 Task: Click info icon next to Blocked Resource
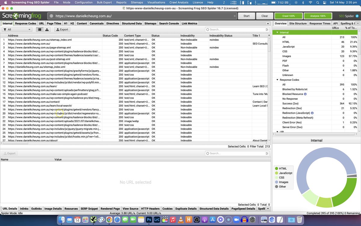(305, 94)
